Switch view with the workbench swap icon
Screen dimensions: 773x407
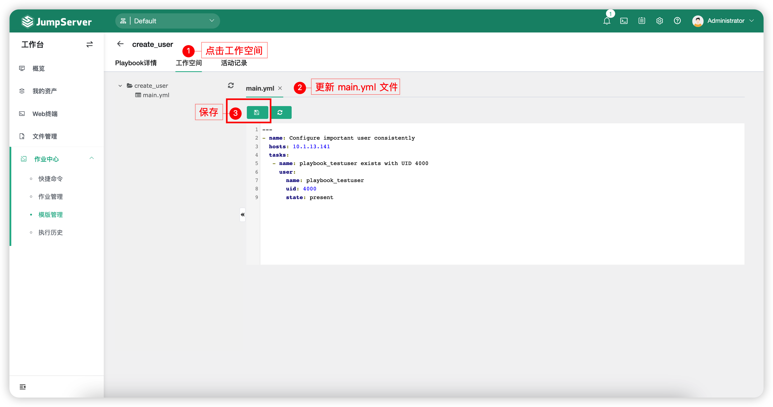point(89,44)
